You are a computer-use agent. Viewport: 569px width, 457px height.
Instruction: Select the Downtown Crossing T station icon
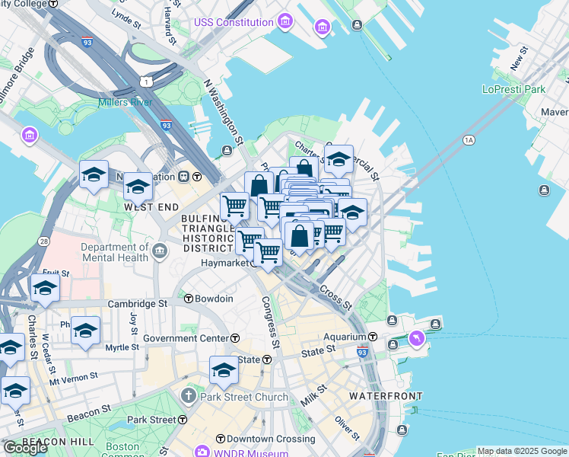[x=221, y=439]
